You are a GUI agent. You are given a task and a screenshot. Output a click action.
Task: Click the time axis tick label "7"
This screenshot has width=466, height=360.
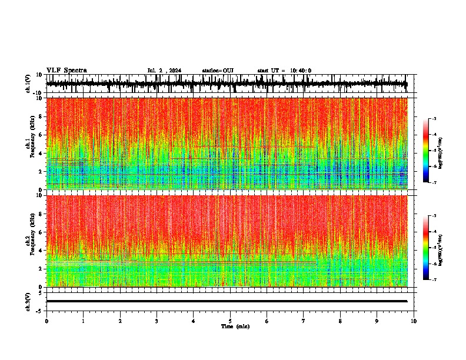point(304,321)
